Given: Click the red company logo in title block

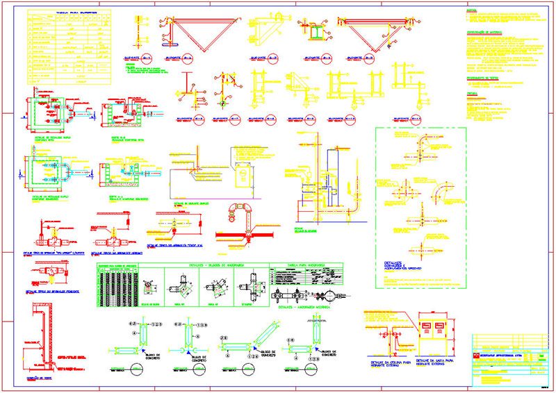Looking at the screenshot, I should click(475, 356).
